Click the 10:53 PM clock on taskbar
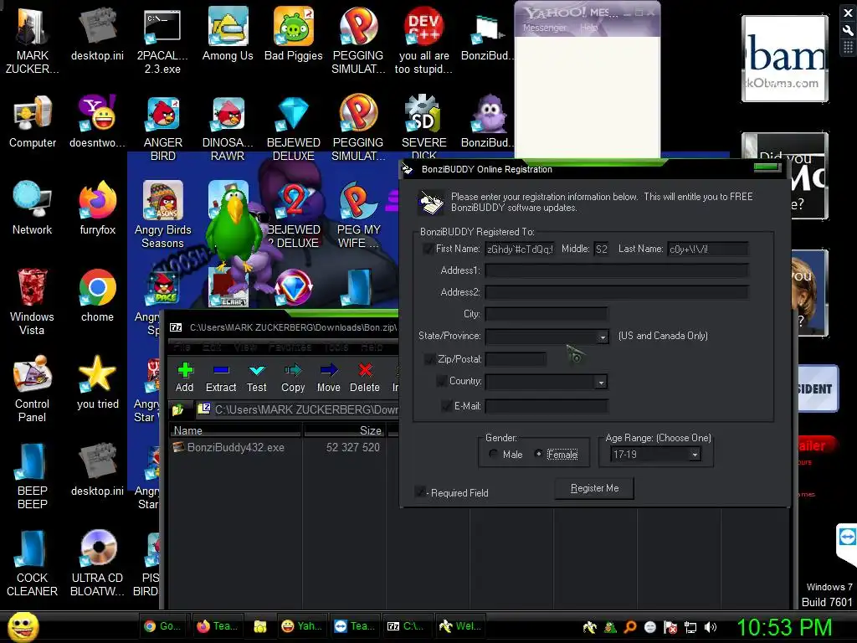The height and width of the screenshot is (643, 857). tap(784, 628)
